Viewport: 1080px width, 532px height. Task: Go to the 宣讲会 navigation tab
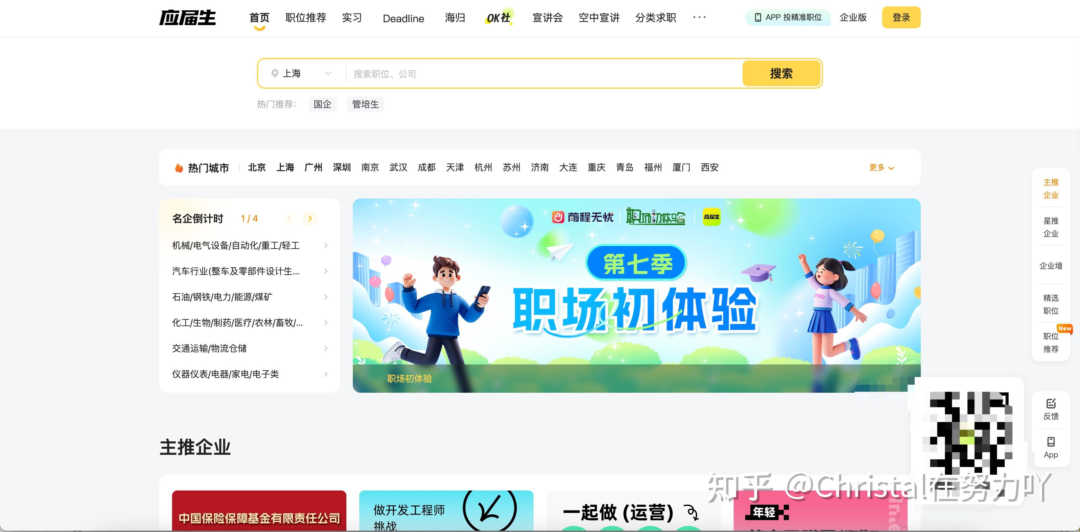(547, 18)
